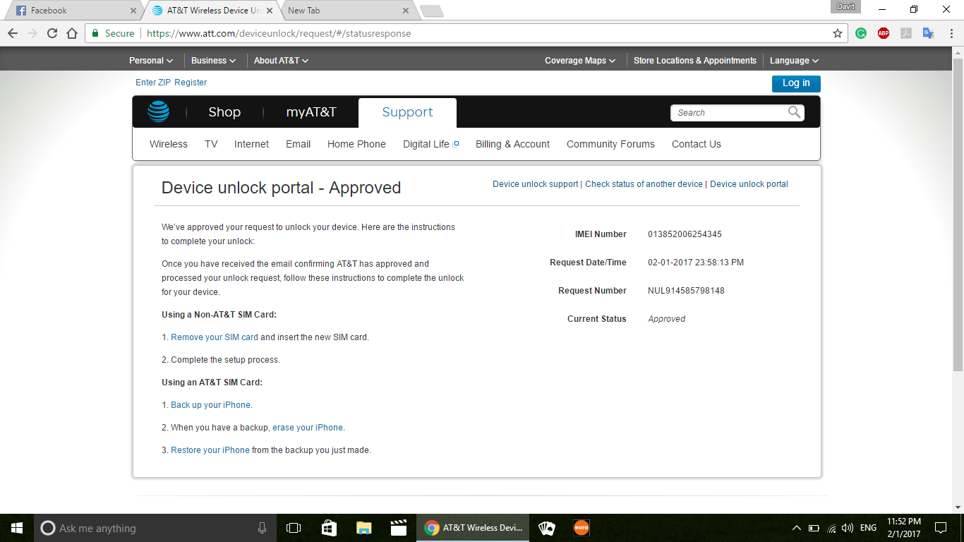Open Chrome's three-dot menu
964x542 pixels.
coord(951,33)
